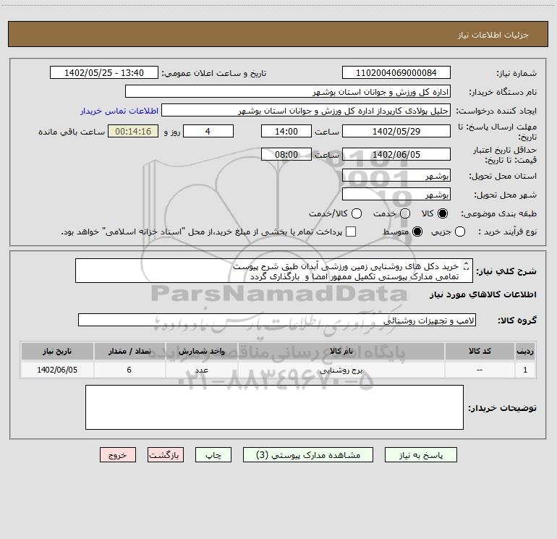
Task: Click the شرح کلی نیاز text area
Action: point(274,271)
